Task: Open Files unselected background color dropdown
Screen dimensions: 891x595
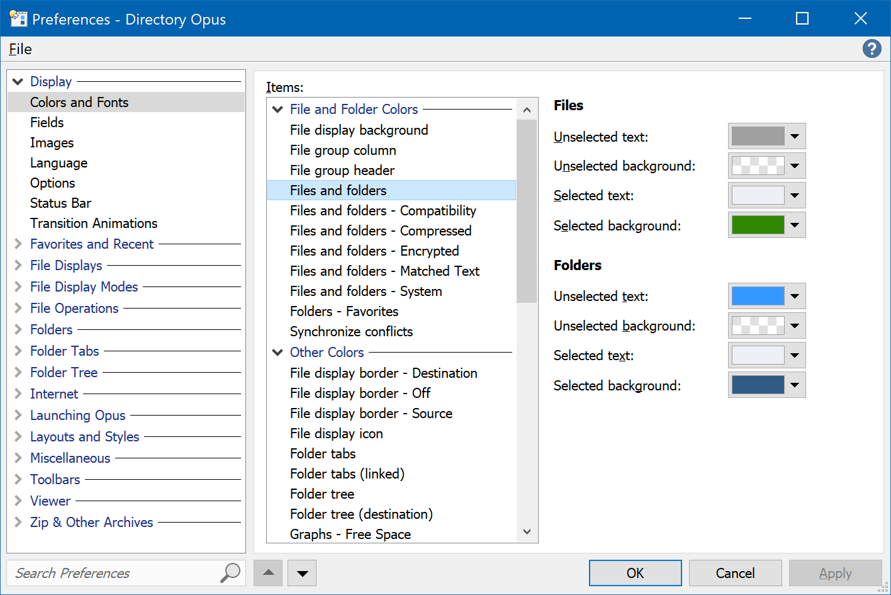Action: (x=766, y=166)
